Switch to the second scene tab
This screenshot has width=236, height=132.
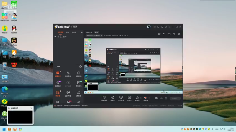[68, 32]
